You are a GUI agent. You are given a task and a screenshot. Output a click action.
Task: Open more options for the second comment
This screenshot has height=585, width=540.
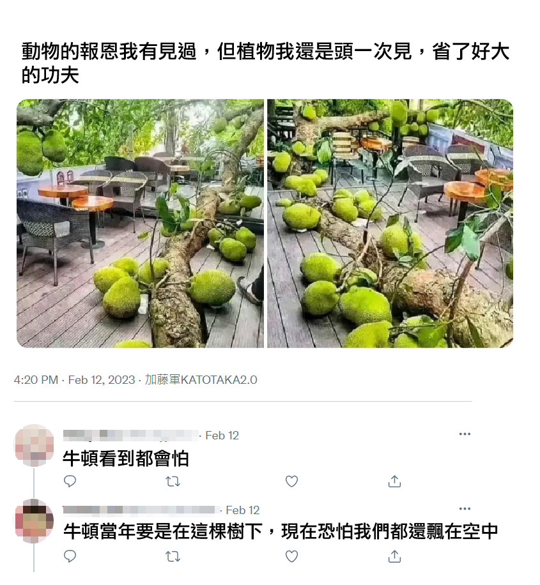[x=465, y=508]
